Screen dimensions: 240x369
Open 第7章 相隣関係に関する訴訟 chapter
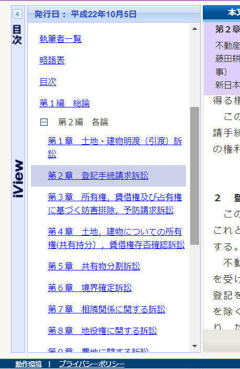tap(106, 309)
